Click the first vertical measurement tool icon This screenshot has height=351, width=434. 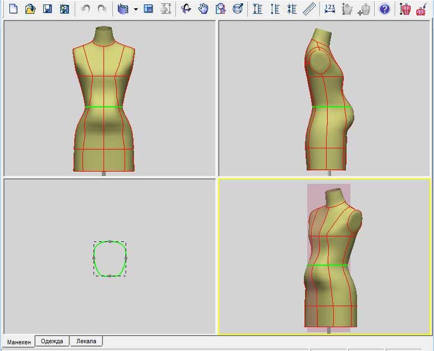(258, 9)
